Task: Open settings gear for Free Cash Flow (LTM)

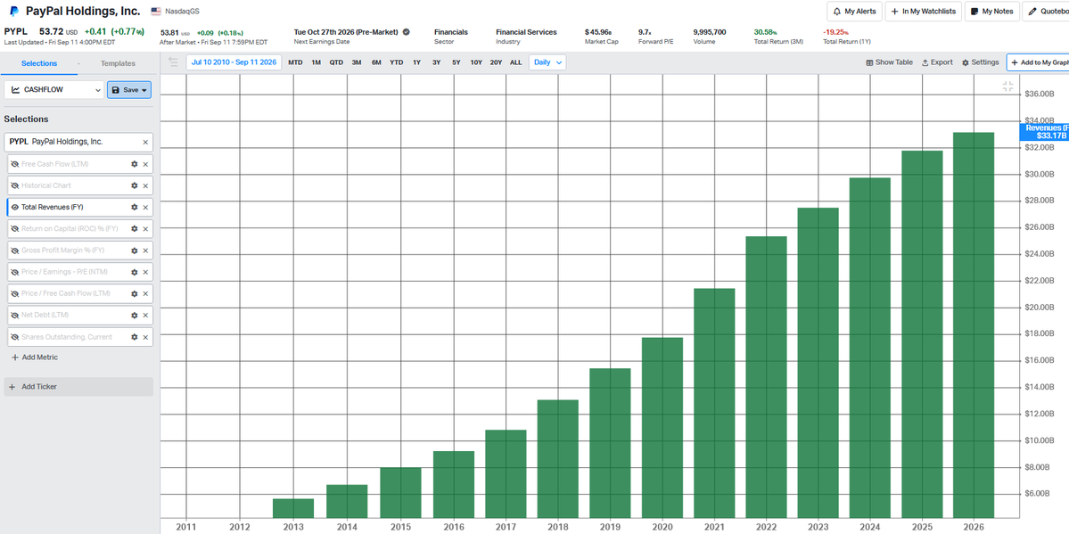Action: pos(135,164)
